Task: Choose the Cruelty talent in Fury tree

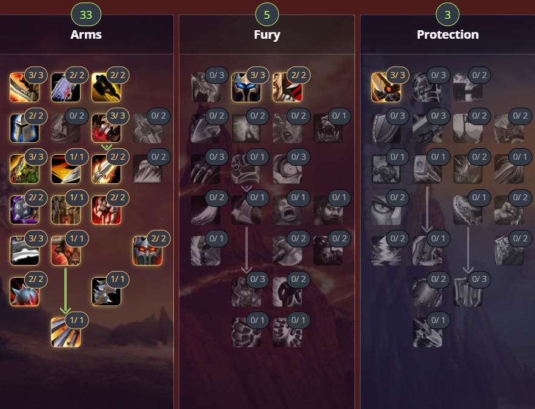Action: pyautogui.click(x=287, y=87)
